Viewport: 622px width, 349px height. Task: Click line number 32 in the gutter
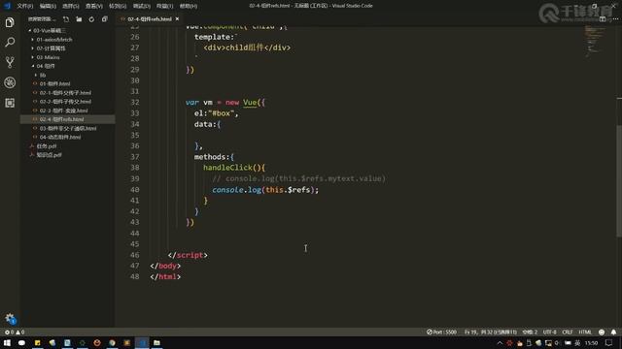(135, 102)
